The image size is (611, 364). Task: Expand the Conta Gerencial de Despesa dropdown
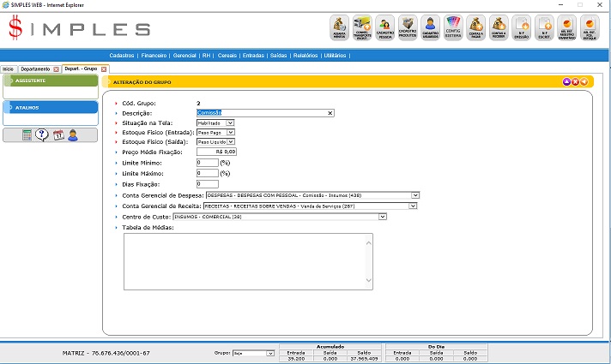click(414, 195)
